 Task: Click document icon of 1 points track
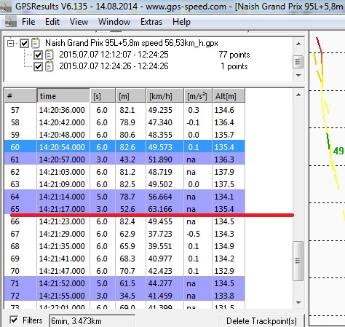tap(49, 66)
